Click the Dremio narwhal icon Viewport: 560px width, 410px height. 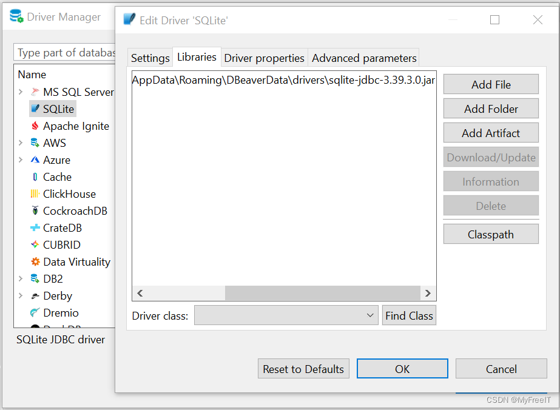35,312
